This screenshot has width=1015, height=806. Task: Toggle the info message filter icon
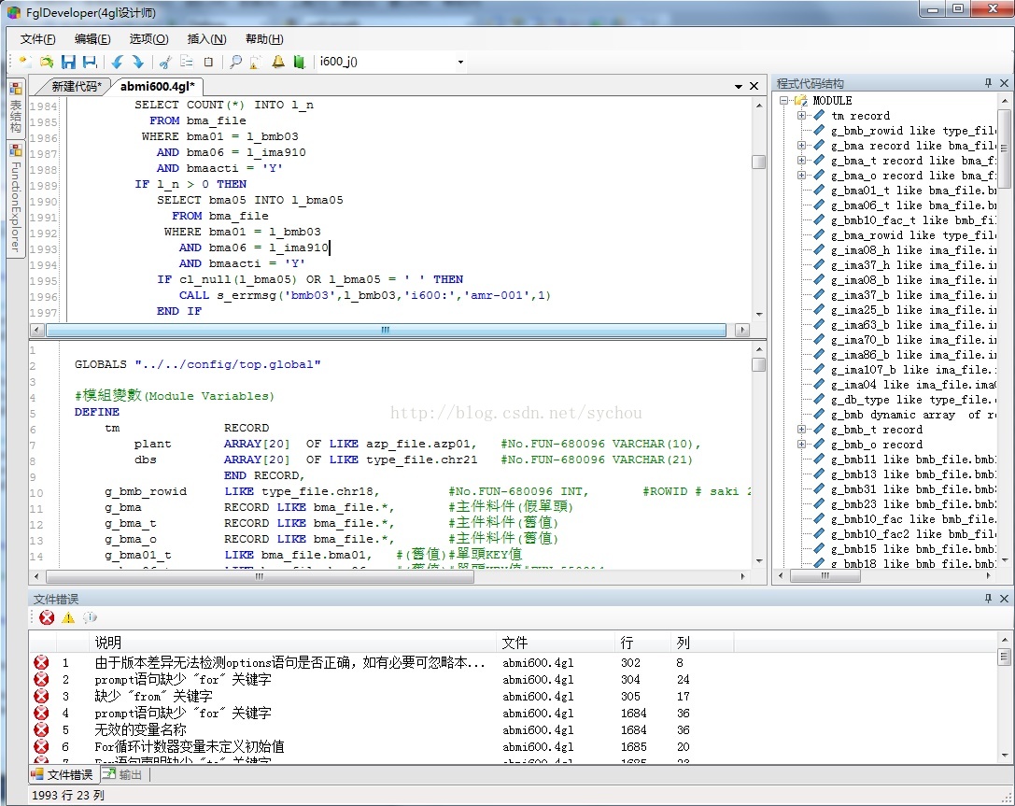[90, 617]
